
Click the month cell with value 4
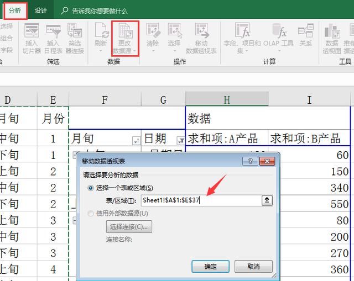point(53,269)
